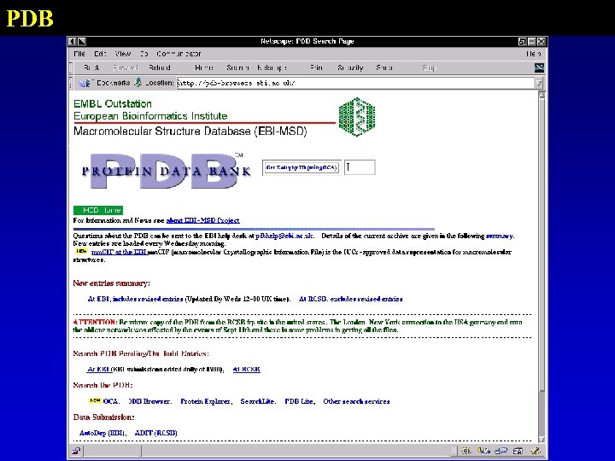The height and width of the screenshot is (461, 615).
Task: Open the OCA search link
Action: 111,401
